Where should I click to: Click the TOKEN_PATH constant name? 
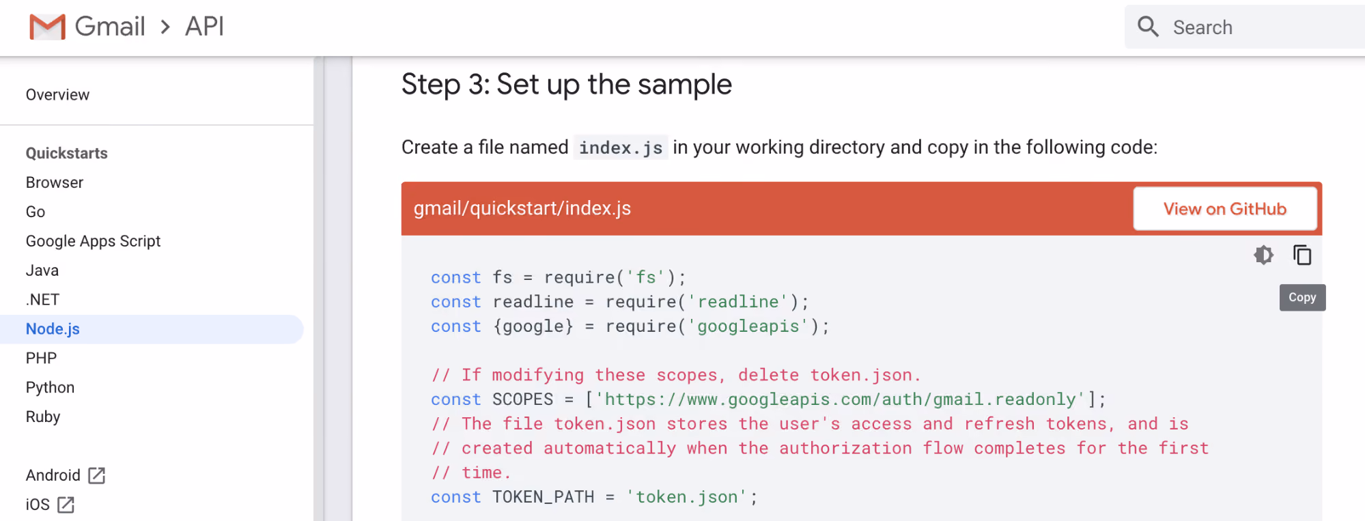pyautogui.click(x=544, y=497)
